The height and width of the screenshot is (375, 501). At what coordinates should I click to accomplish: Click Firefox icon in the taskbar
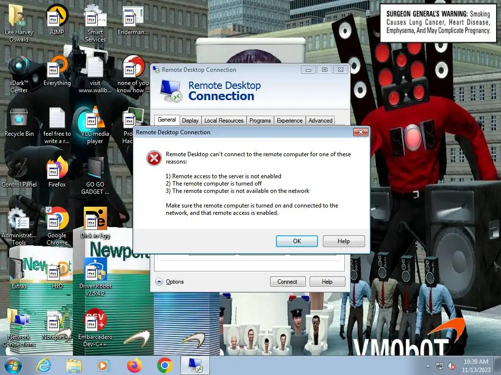point(134,365)
